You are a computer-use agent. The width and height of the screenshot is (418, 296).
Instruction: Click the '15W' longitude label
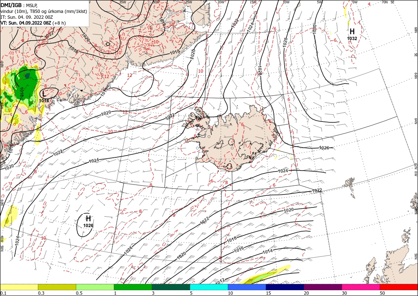[253, 2]
